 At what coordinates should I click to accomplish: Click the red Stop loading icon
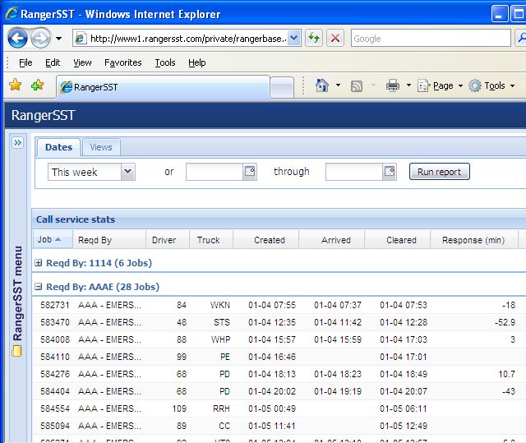pyautogui.click(x=335, y=39)
